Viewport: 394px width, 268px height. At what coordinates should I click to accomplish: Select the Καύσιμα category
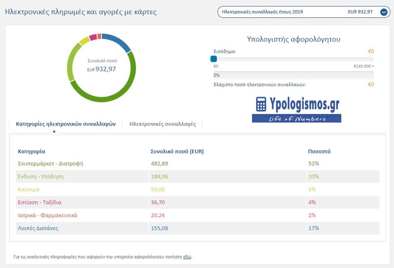pyautogui.click(x=29, y=189)
